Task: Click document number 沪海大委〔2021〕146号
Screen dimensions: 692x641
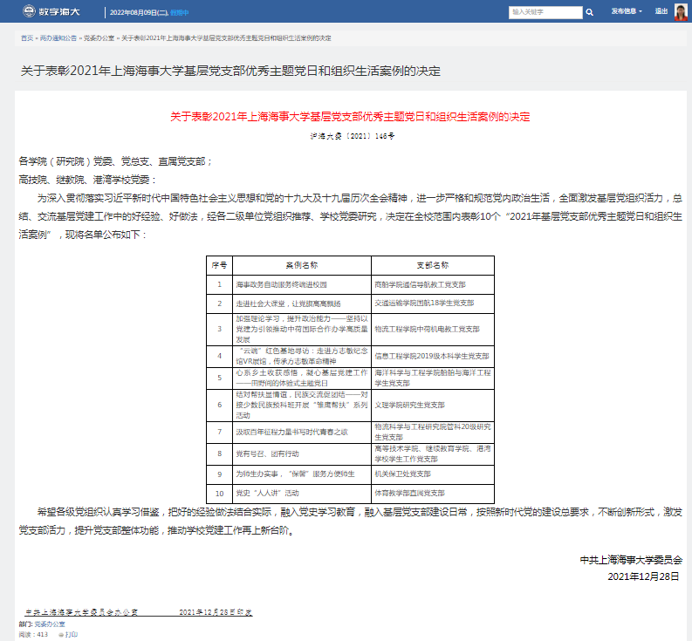Action: pos(352,136)
